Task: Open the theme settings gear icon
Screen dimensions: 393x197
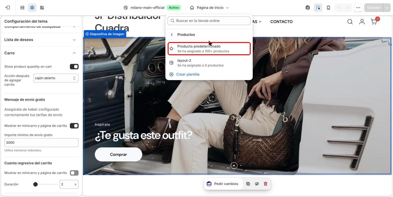Action: coord(32,8)
